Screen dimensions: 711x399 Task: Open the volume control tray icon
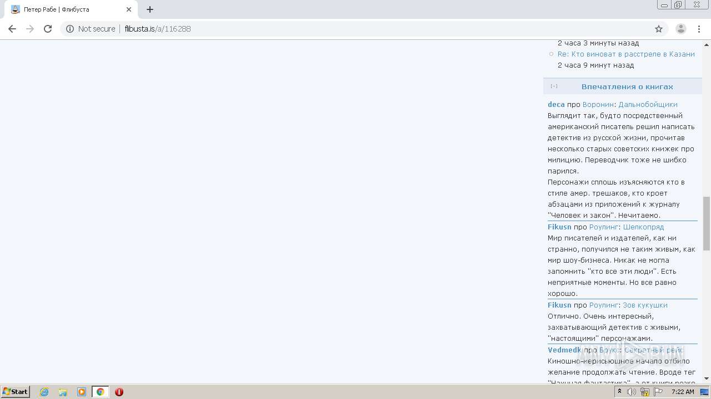(632, 392)
